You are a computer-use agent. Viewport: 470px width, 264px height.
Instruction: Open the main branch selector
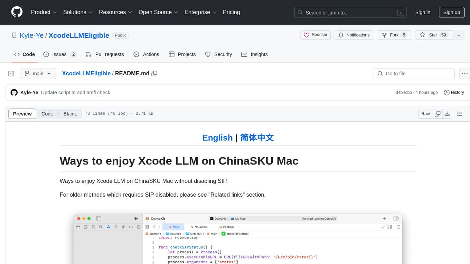(x=38, y=74)
